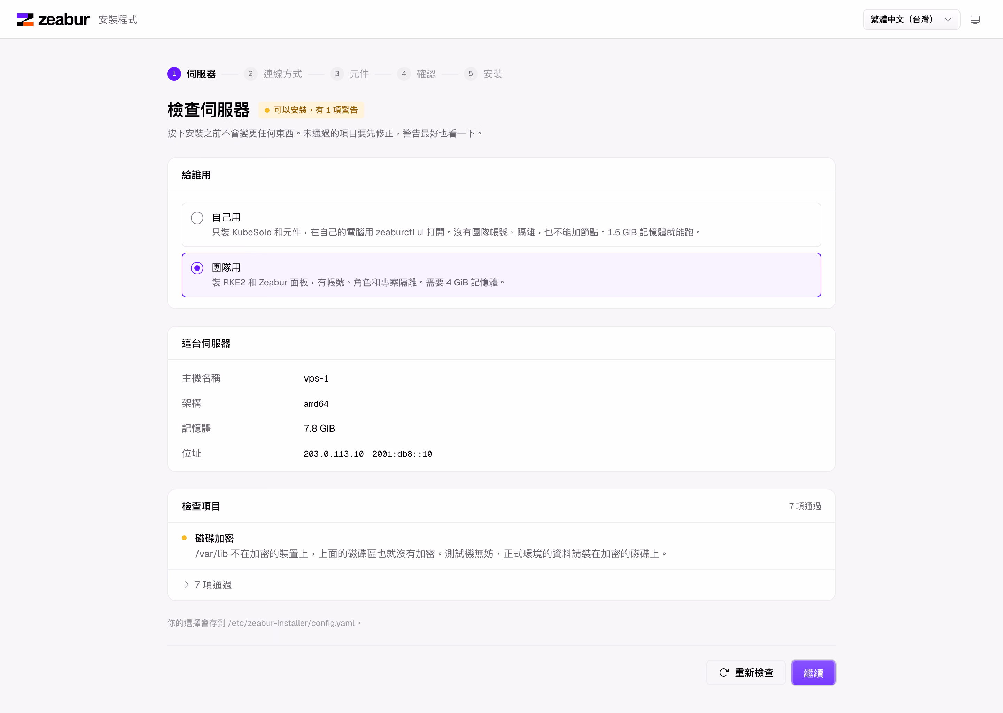This screenshot has width=1003, height=713.
Task: Click the IPv4 address 203.0.113.10
Action: click(x=334, y=454)
